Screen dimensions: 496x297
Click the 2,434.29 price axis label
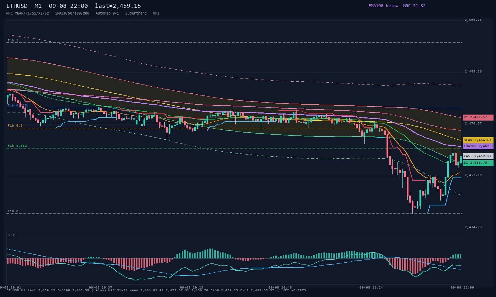473,227
